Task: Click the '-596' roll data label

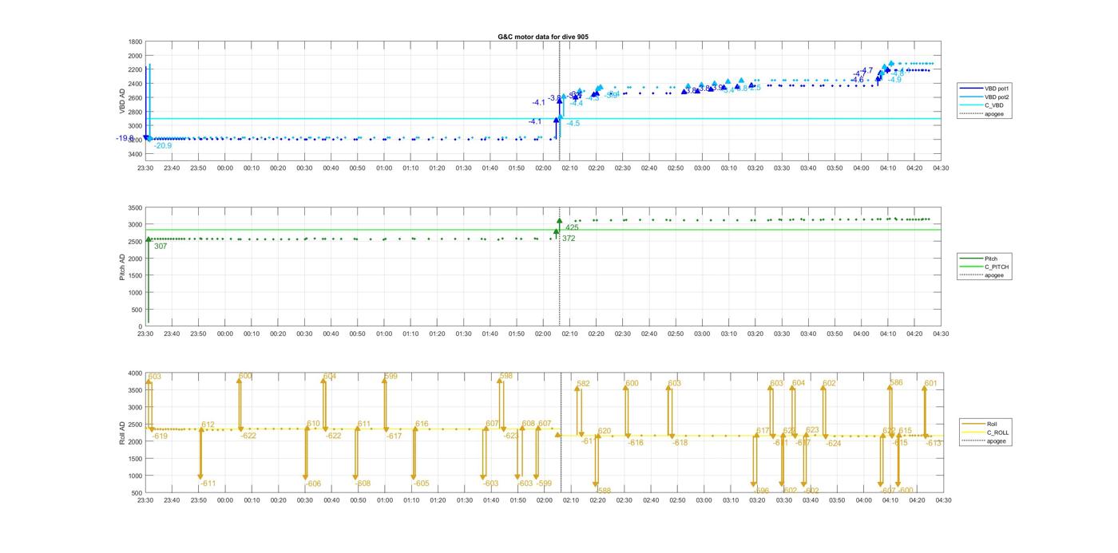Action: [762, 491]
